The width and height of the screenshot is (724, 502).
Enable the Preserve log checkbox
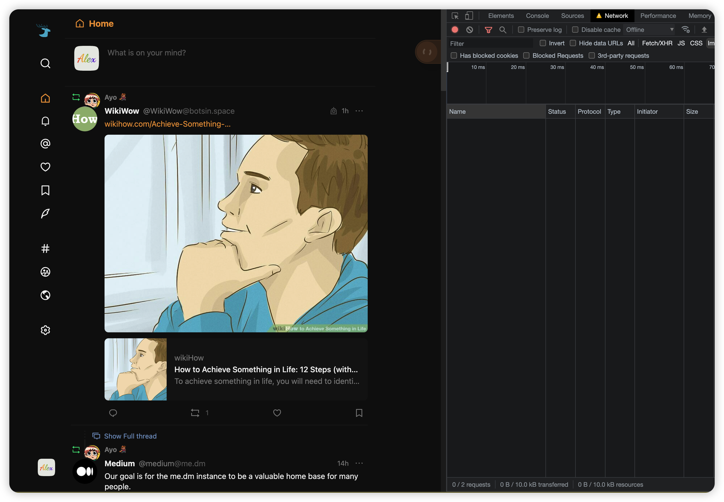[521, 30]
